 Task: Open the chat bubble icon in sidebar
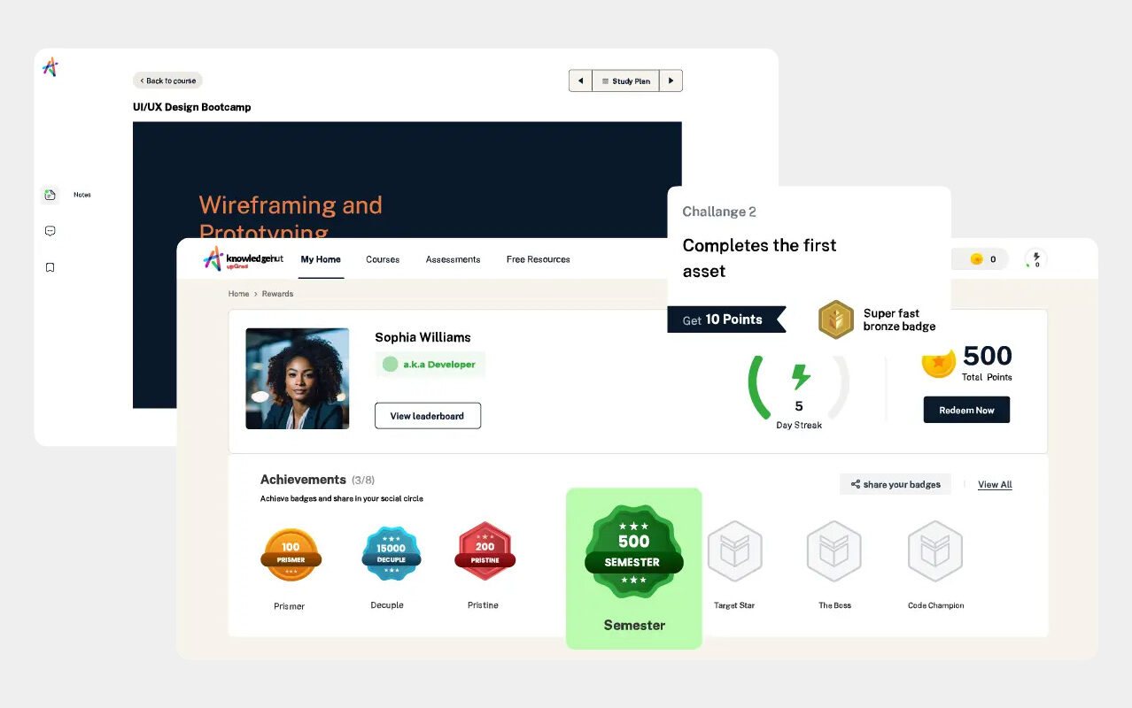50,231
